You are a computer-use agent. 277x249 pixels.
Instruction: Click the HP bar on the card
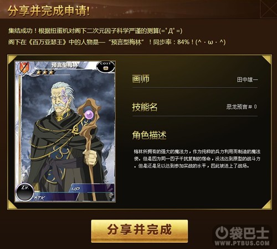pyautogui.click(x=91, y=189)
